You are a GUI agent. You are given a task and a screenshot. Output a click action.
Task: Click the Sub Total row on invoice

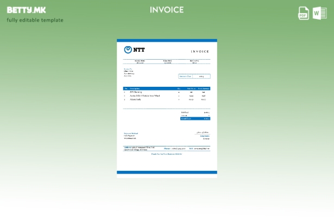pyautogui.click(x=195, y=112)
